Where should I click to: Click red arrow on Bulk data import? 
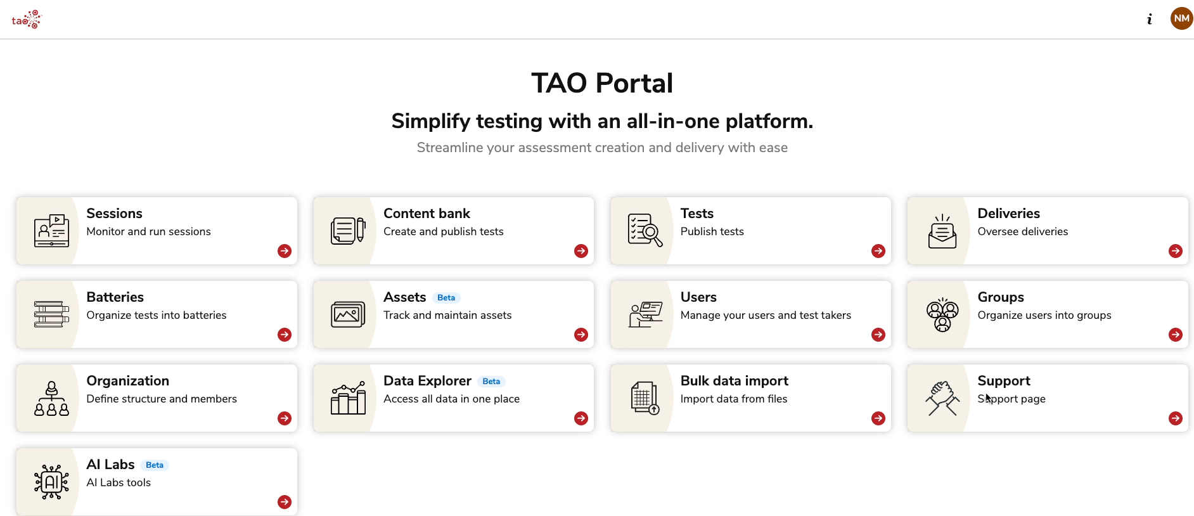tap(878, 418)
